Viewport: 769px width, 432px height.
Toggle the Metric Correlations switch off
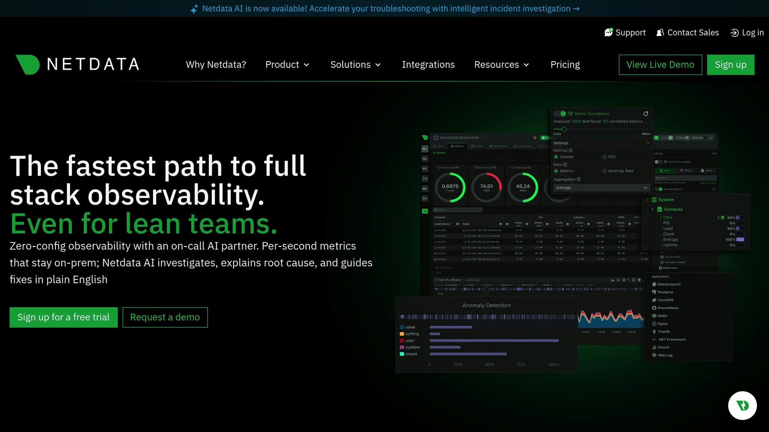pyautogui.click(x=559, y=114)
